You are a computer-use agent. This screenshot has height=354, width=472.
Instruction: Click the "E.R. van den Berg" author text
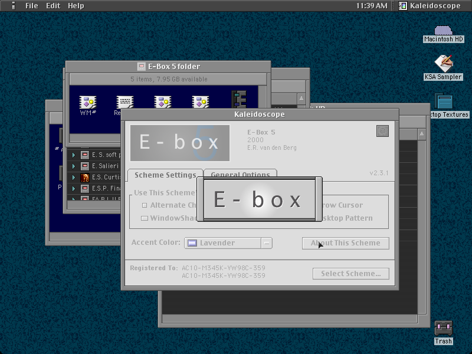272,148
